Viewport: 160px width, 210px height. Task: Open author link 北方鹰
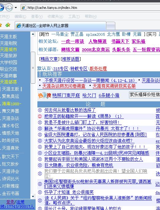pos(113,34)
